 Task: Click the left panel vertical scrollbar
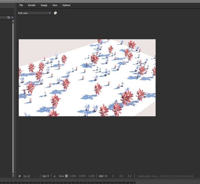click(13, 98)
